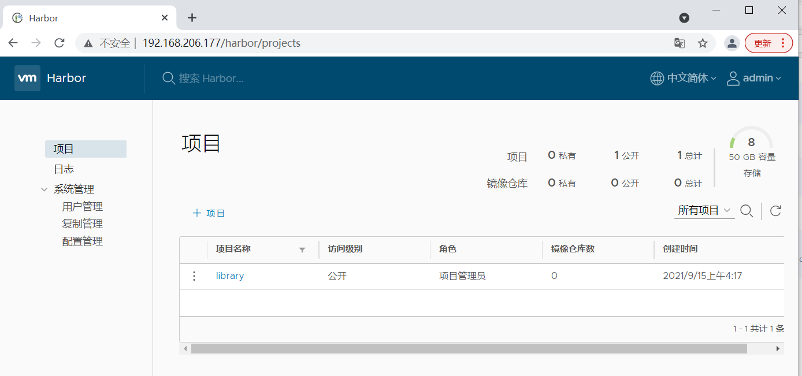The image size is (802, 376).
Task: Open 复制管理 in the sidebar
Action: (82, 224)
